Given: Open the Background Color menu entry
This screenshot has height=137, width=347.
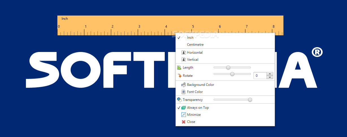Looking at the screenshot, I should click(225, 85).
